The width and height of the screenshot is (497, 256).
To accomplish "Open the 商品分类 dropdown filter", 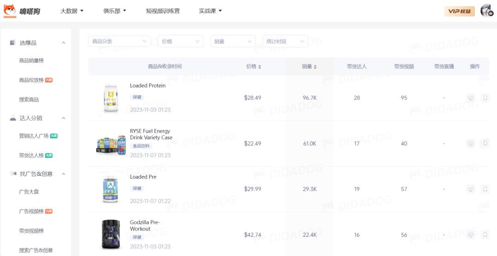I will (x=119, y=41).
